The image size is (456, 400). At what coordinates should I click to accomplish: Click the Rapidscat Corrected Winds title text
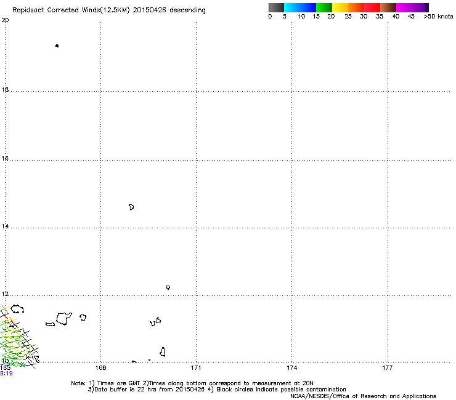[x=109, y=10]
